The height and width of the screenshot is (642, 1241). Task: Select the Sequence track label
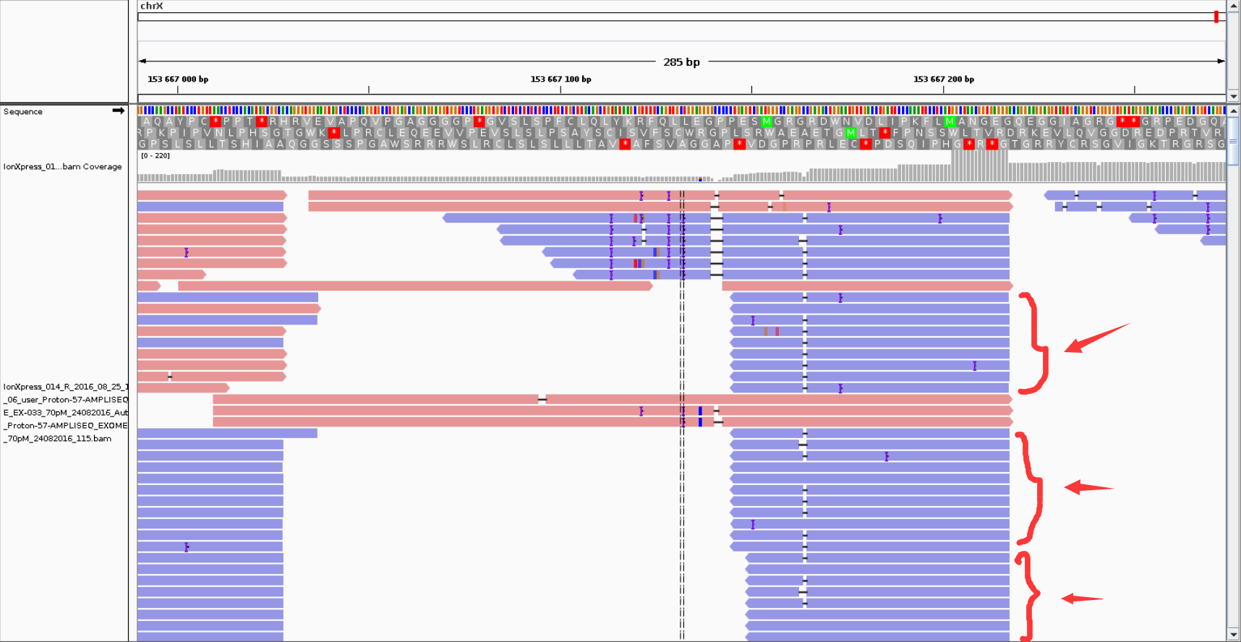tap(23, 111)
